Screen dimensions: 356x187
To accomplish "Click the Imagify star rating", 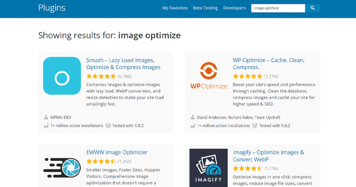I will point(248,168).
